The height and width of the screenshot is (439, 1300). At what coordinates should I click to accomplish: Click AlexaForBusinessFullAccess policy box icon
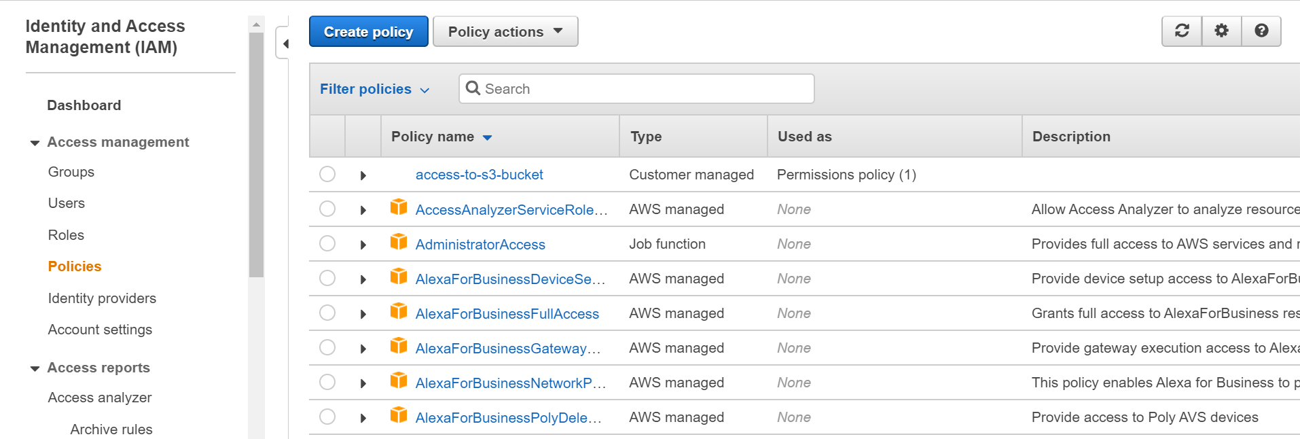(399, 311)
